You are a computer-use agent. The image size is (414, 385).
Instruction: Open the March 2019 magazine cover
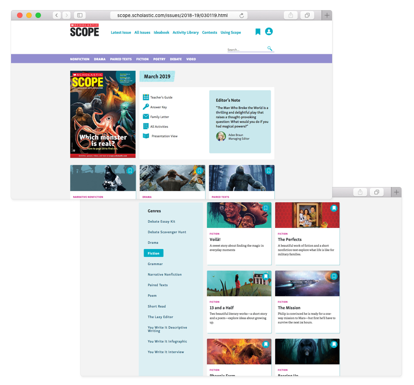[103, 114]
